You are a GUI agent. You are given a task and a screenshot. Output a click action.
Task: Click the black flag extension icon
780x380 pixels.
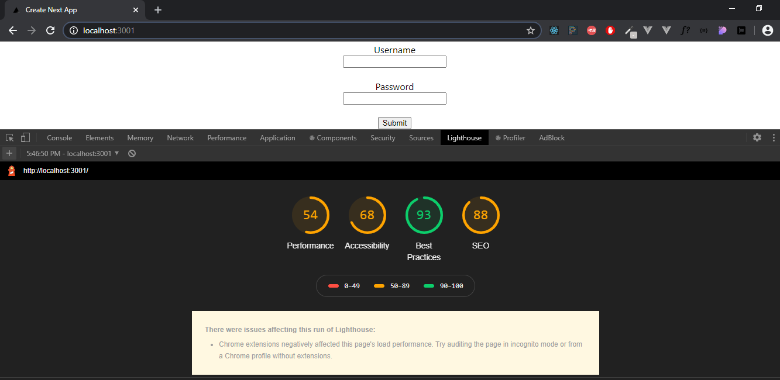coord(741,30)
